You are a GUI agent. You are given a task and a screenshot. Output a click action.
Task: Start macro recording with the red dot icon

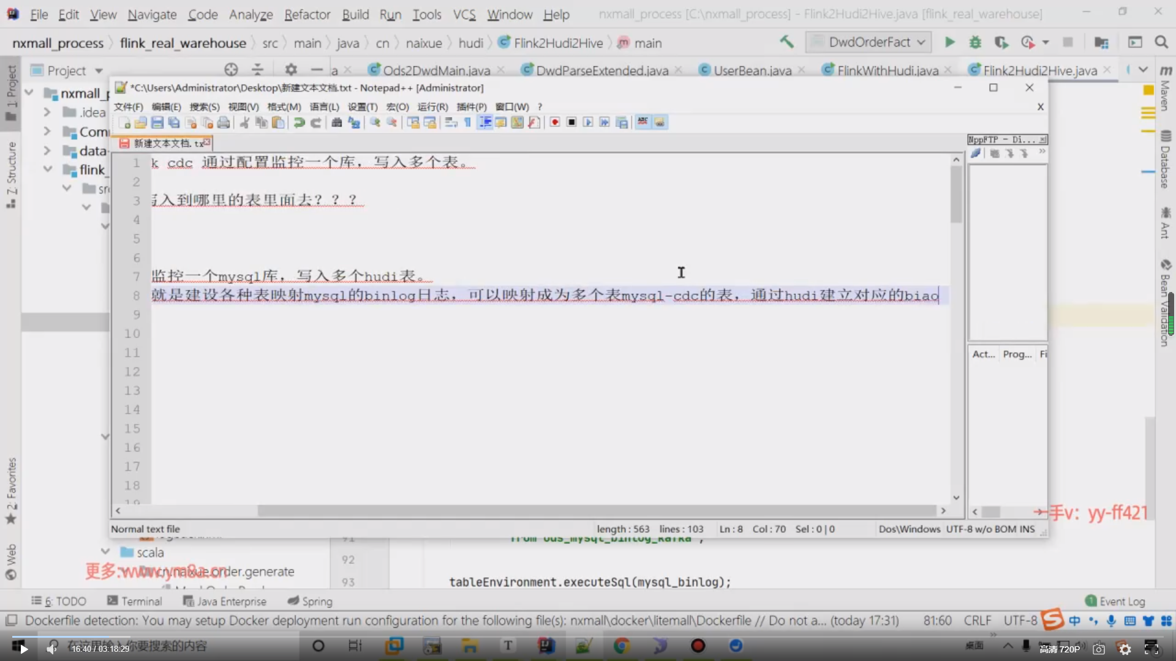[554, 122]
